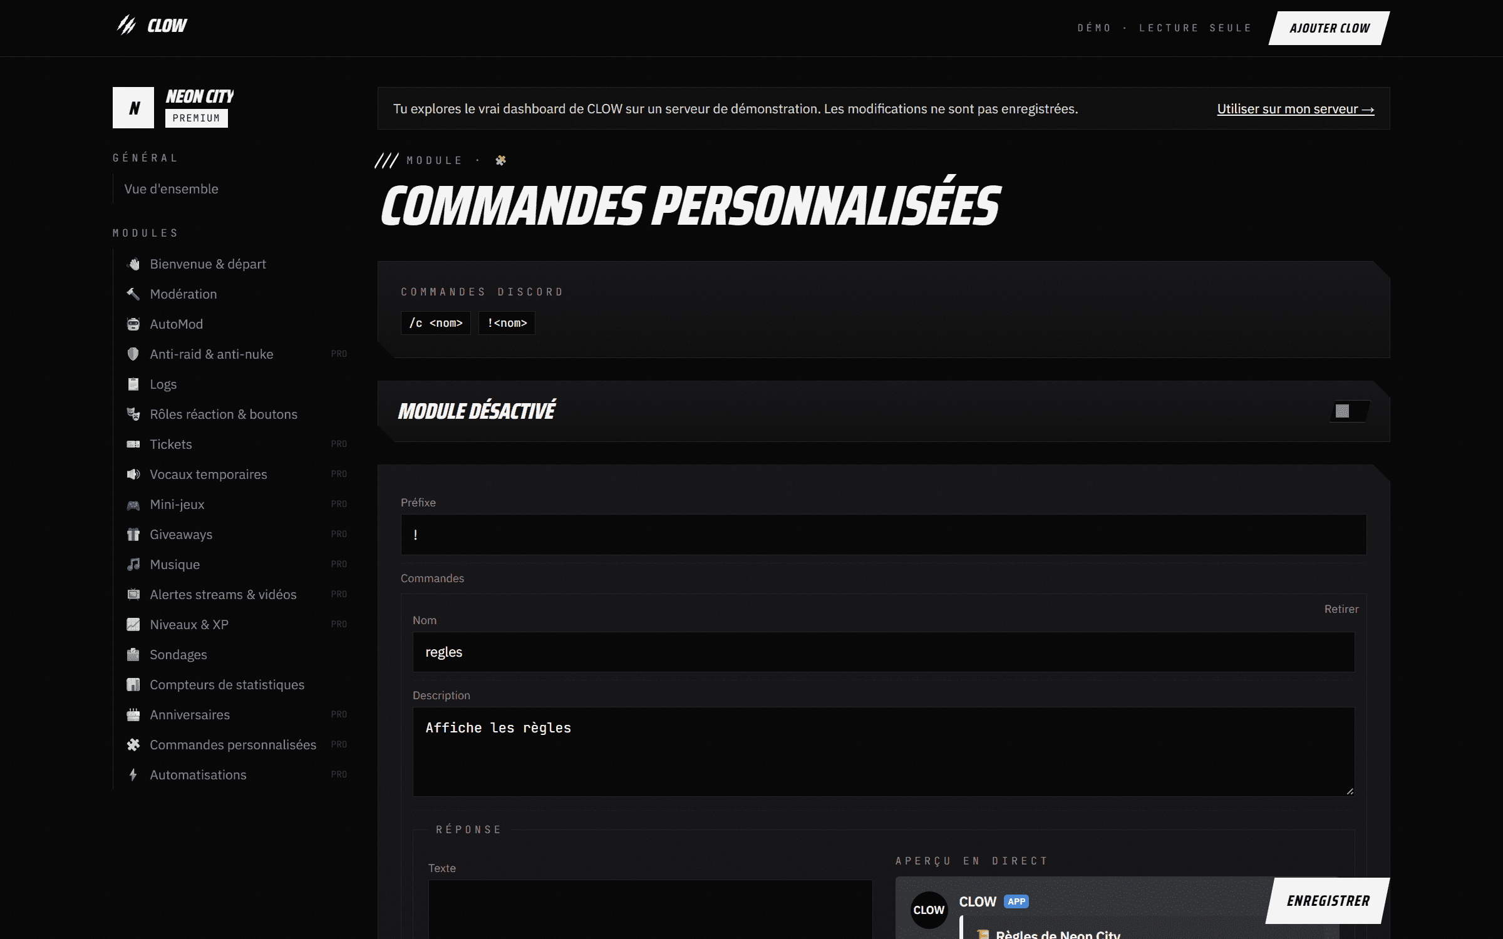1503x939 pixels.
Task: Click the Ajouter CLOW button
Action: pos(1329,28)
